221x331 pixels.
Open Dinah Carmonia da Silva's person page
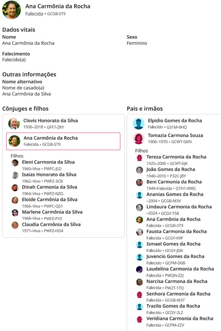50,187
